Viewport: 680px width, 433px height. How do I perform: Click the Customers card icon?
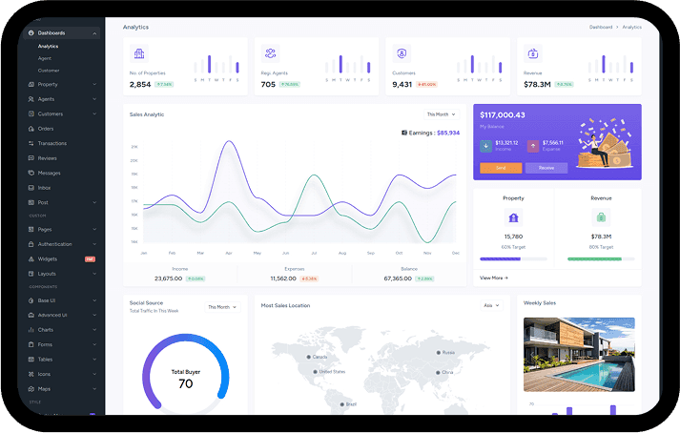(402, 53)
